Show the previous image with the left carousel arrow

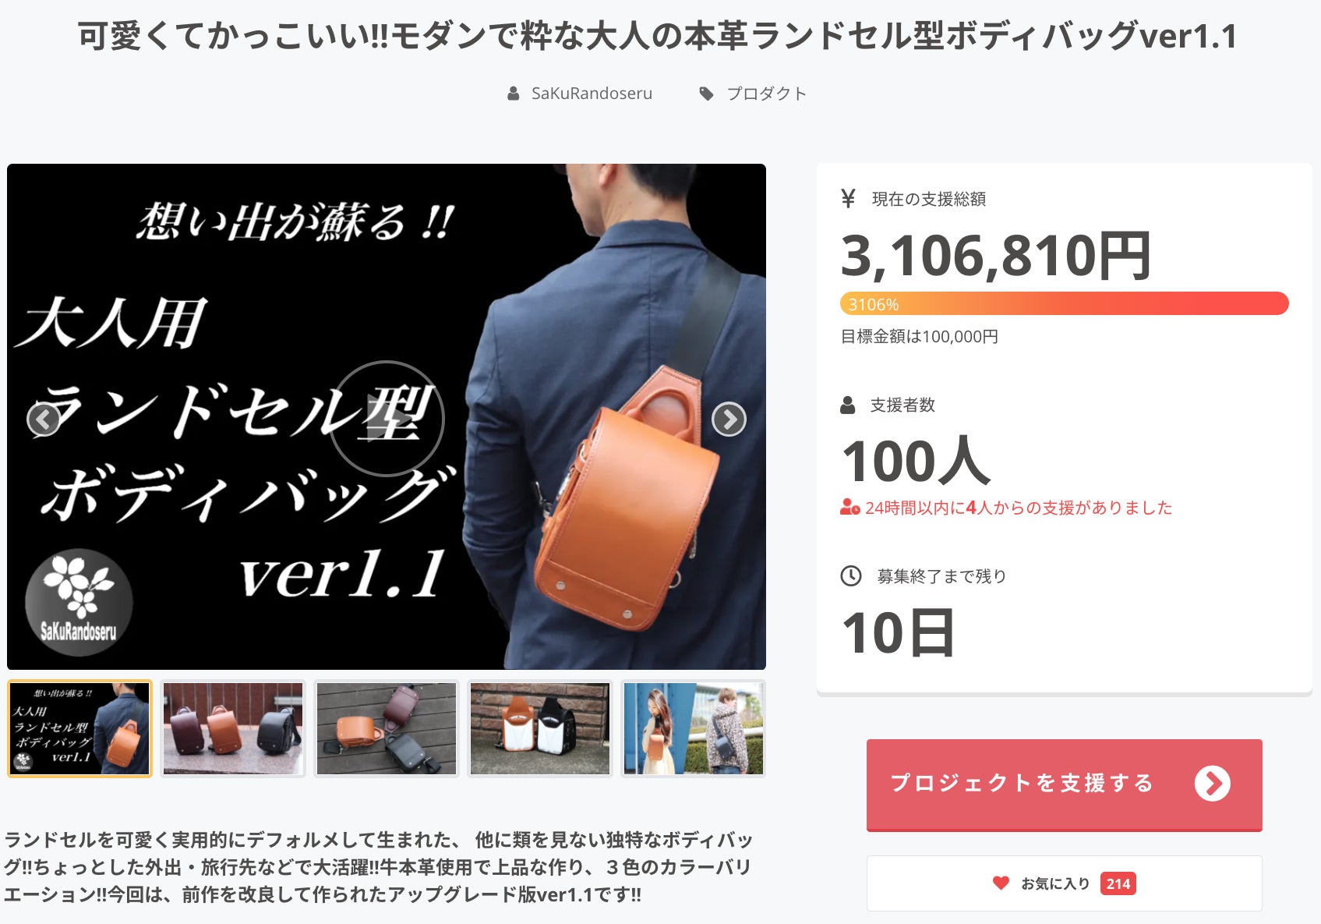tap(44, 420)
